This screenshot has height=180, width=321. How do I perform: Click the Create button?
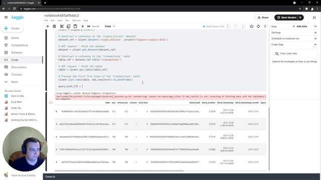(12, 28)
